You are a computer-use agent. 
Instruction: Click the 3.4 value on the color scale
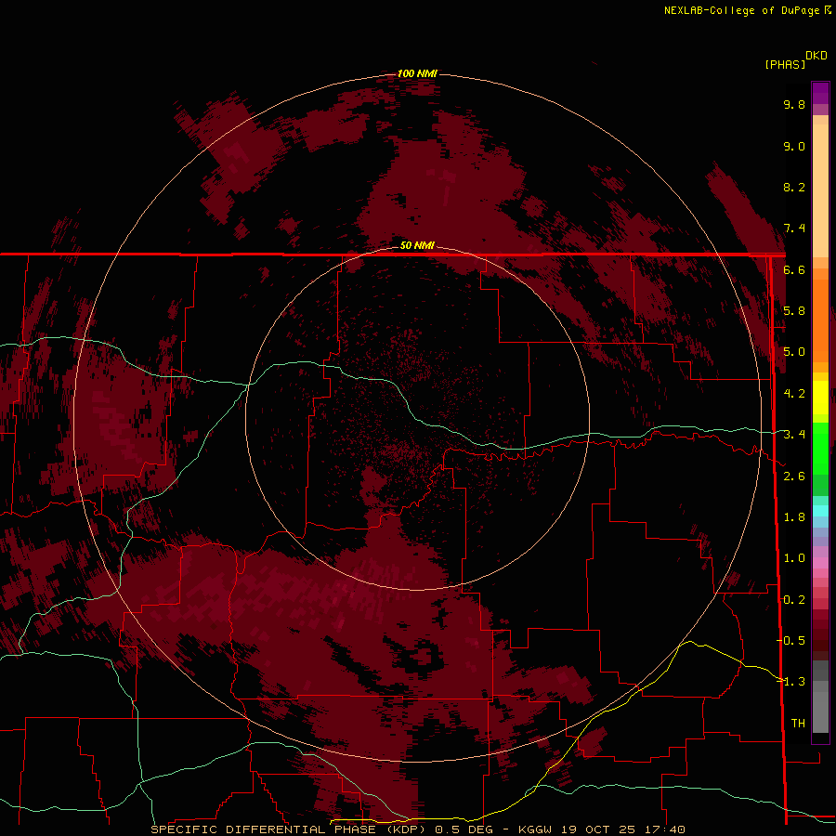point(794,435)
